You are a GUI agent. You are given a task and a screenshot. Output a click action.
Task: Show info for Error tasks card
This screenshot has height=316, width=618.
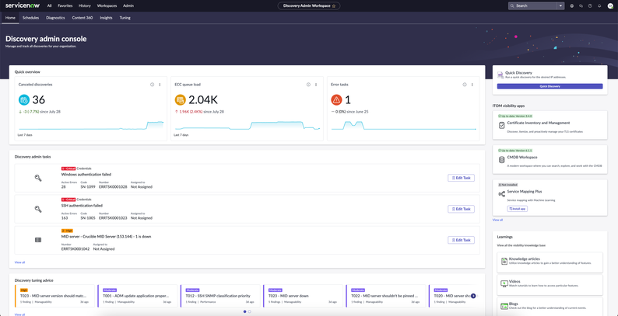(x=465, y=85)
